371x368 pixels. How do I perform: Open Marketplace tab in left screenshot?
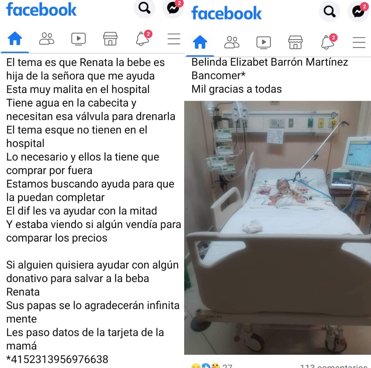(x=110, y=39)
